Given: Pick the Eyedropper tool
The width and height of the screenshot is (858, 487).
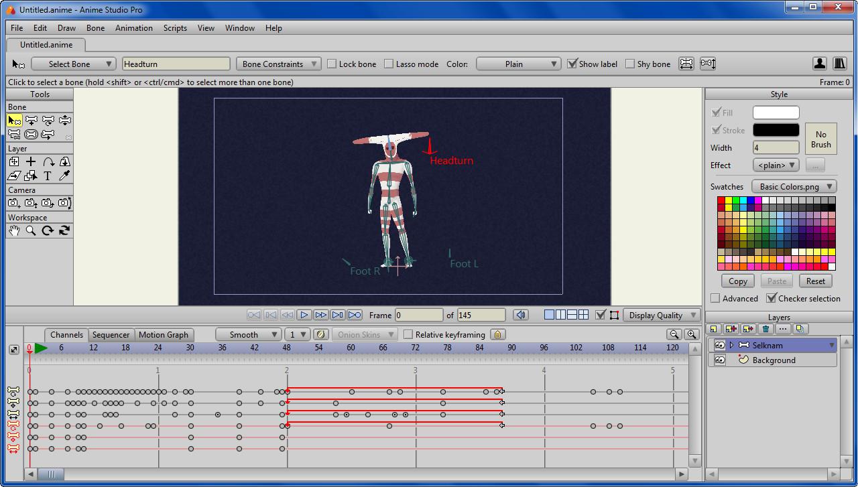Looking at the screenshot, I should pos(64,176).
